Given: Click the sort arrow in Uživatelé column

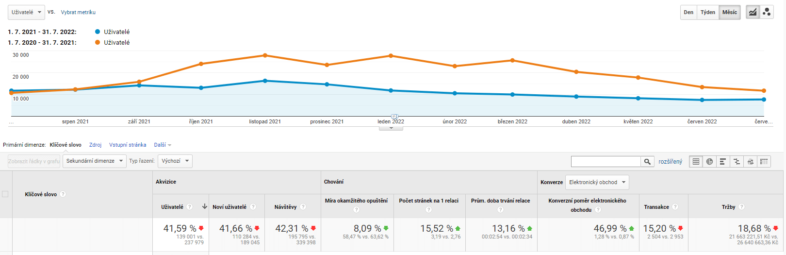Looking at the screenshot, I should click(x=205, y=206).
